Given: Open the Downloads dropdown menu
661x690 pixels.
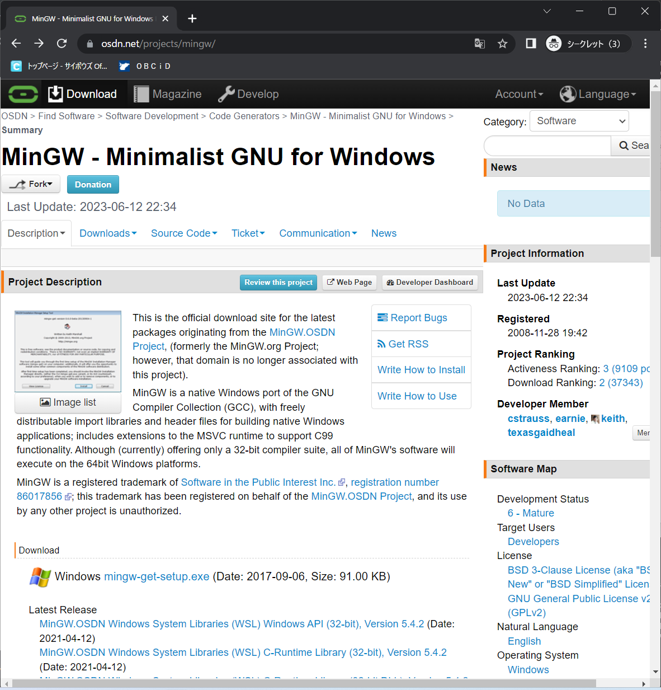Looking at the screenshot, I should pyautogui.click(x=107, y=233).
